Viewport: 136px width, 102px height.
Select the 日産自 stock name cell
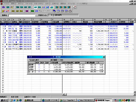click(x=15, y=31)
